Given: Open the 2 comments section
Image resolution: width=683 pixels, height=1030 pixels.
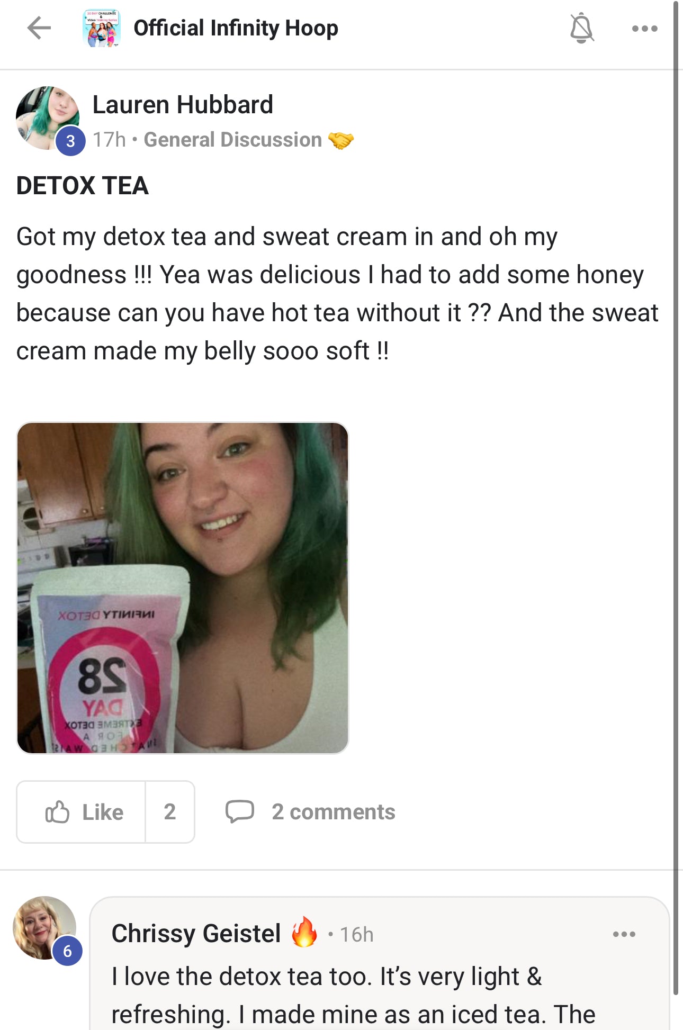Looking at the screenshot, I should click(310, 811).
